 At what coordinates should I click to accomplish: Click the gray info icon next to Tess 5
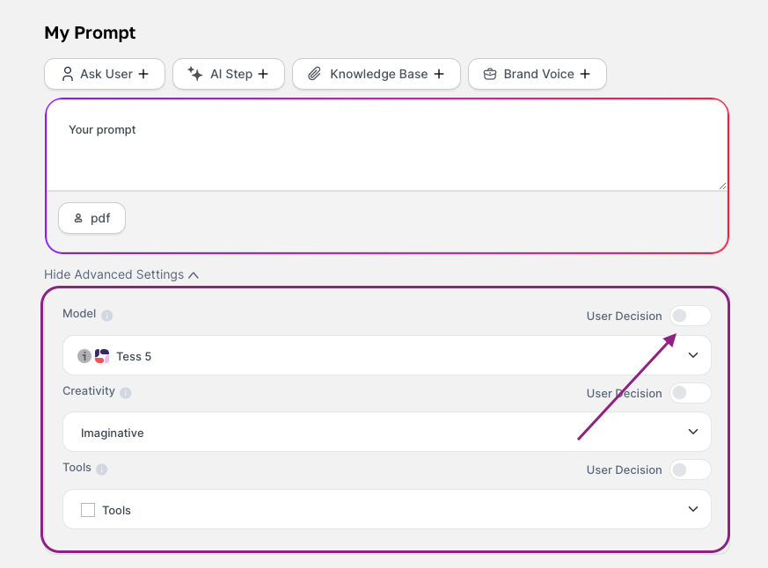(84, 356)
